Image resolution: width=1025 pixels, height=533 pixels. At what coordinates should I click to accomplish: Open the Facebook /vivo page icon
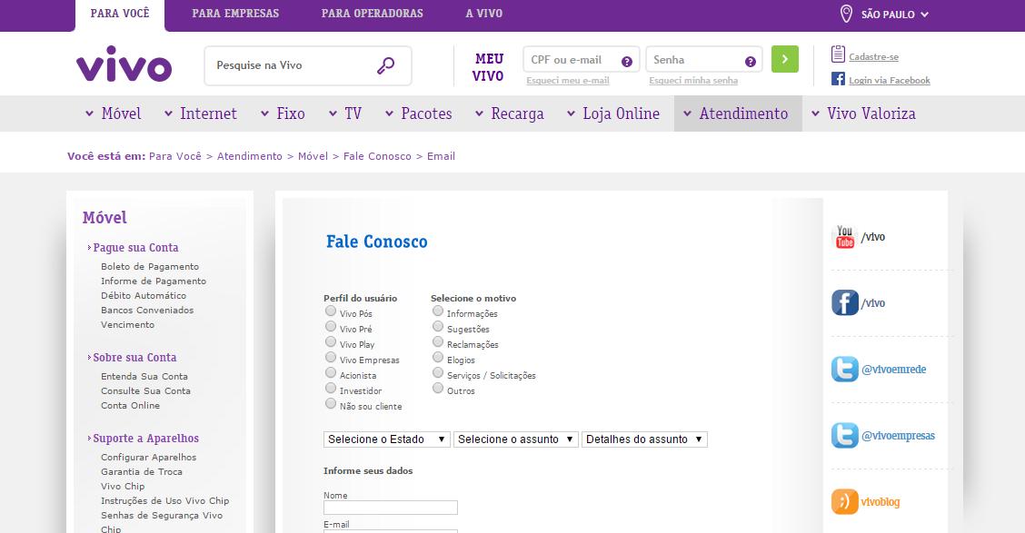click(845, 303)
